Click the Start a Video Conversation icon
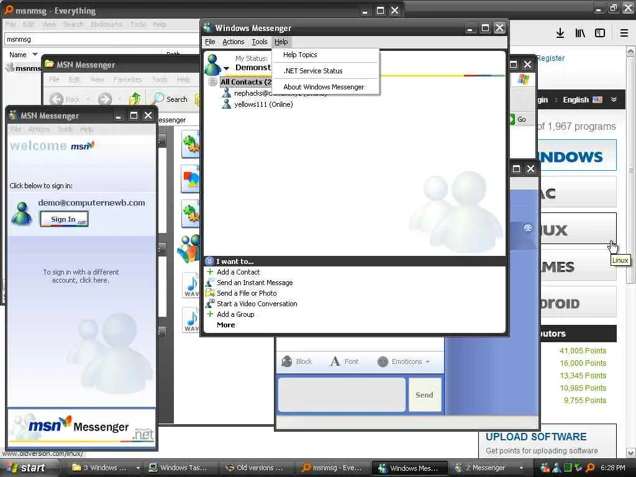This screenshot has width=636, height=477. coord(210,303)
